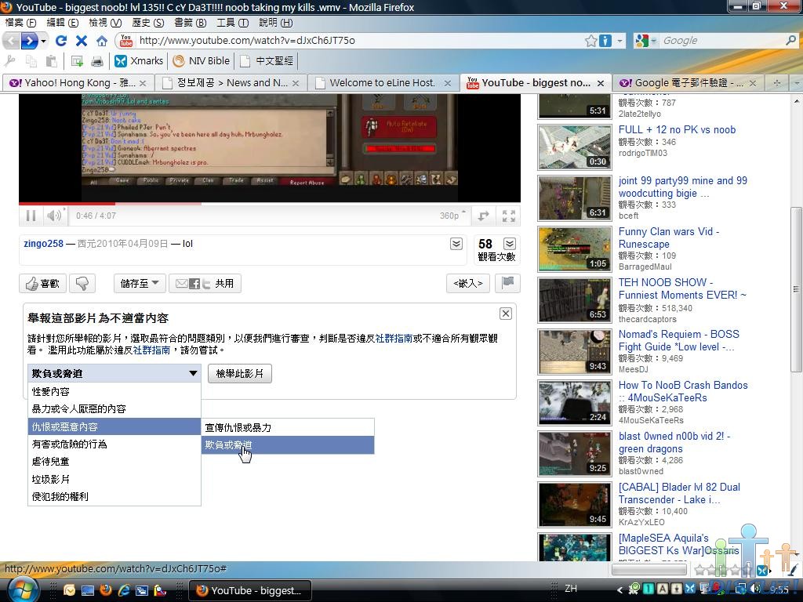This screenshot has width=803, height=602.
Task: Click the 檢舉此影片 button
Action: pos(240,373)
